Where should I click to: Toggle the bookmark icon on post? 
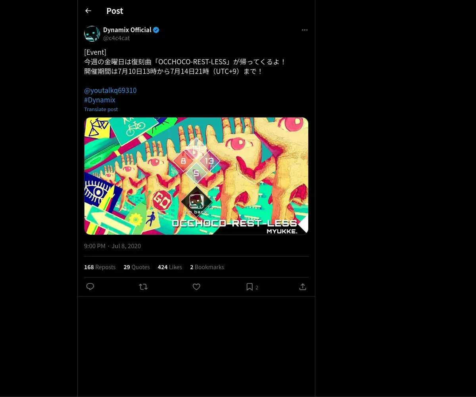pos(250,287)
